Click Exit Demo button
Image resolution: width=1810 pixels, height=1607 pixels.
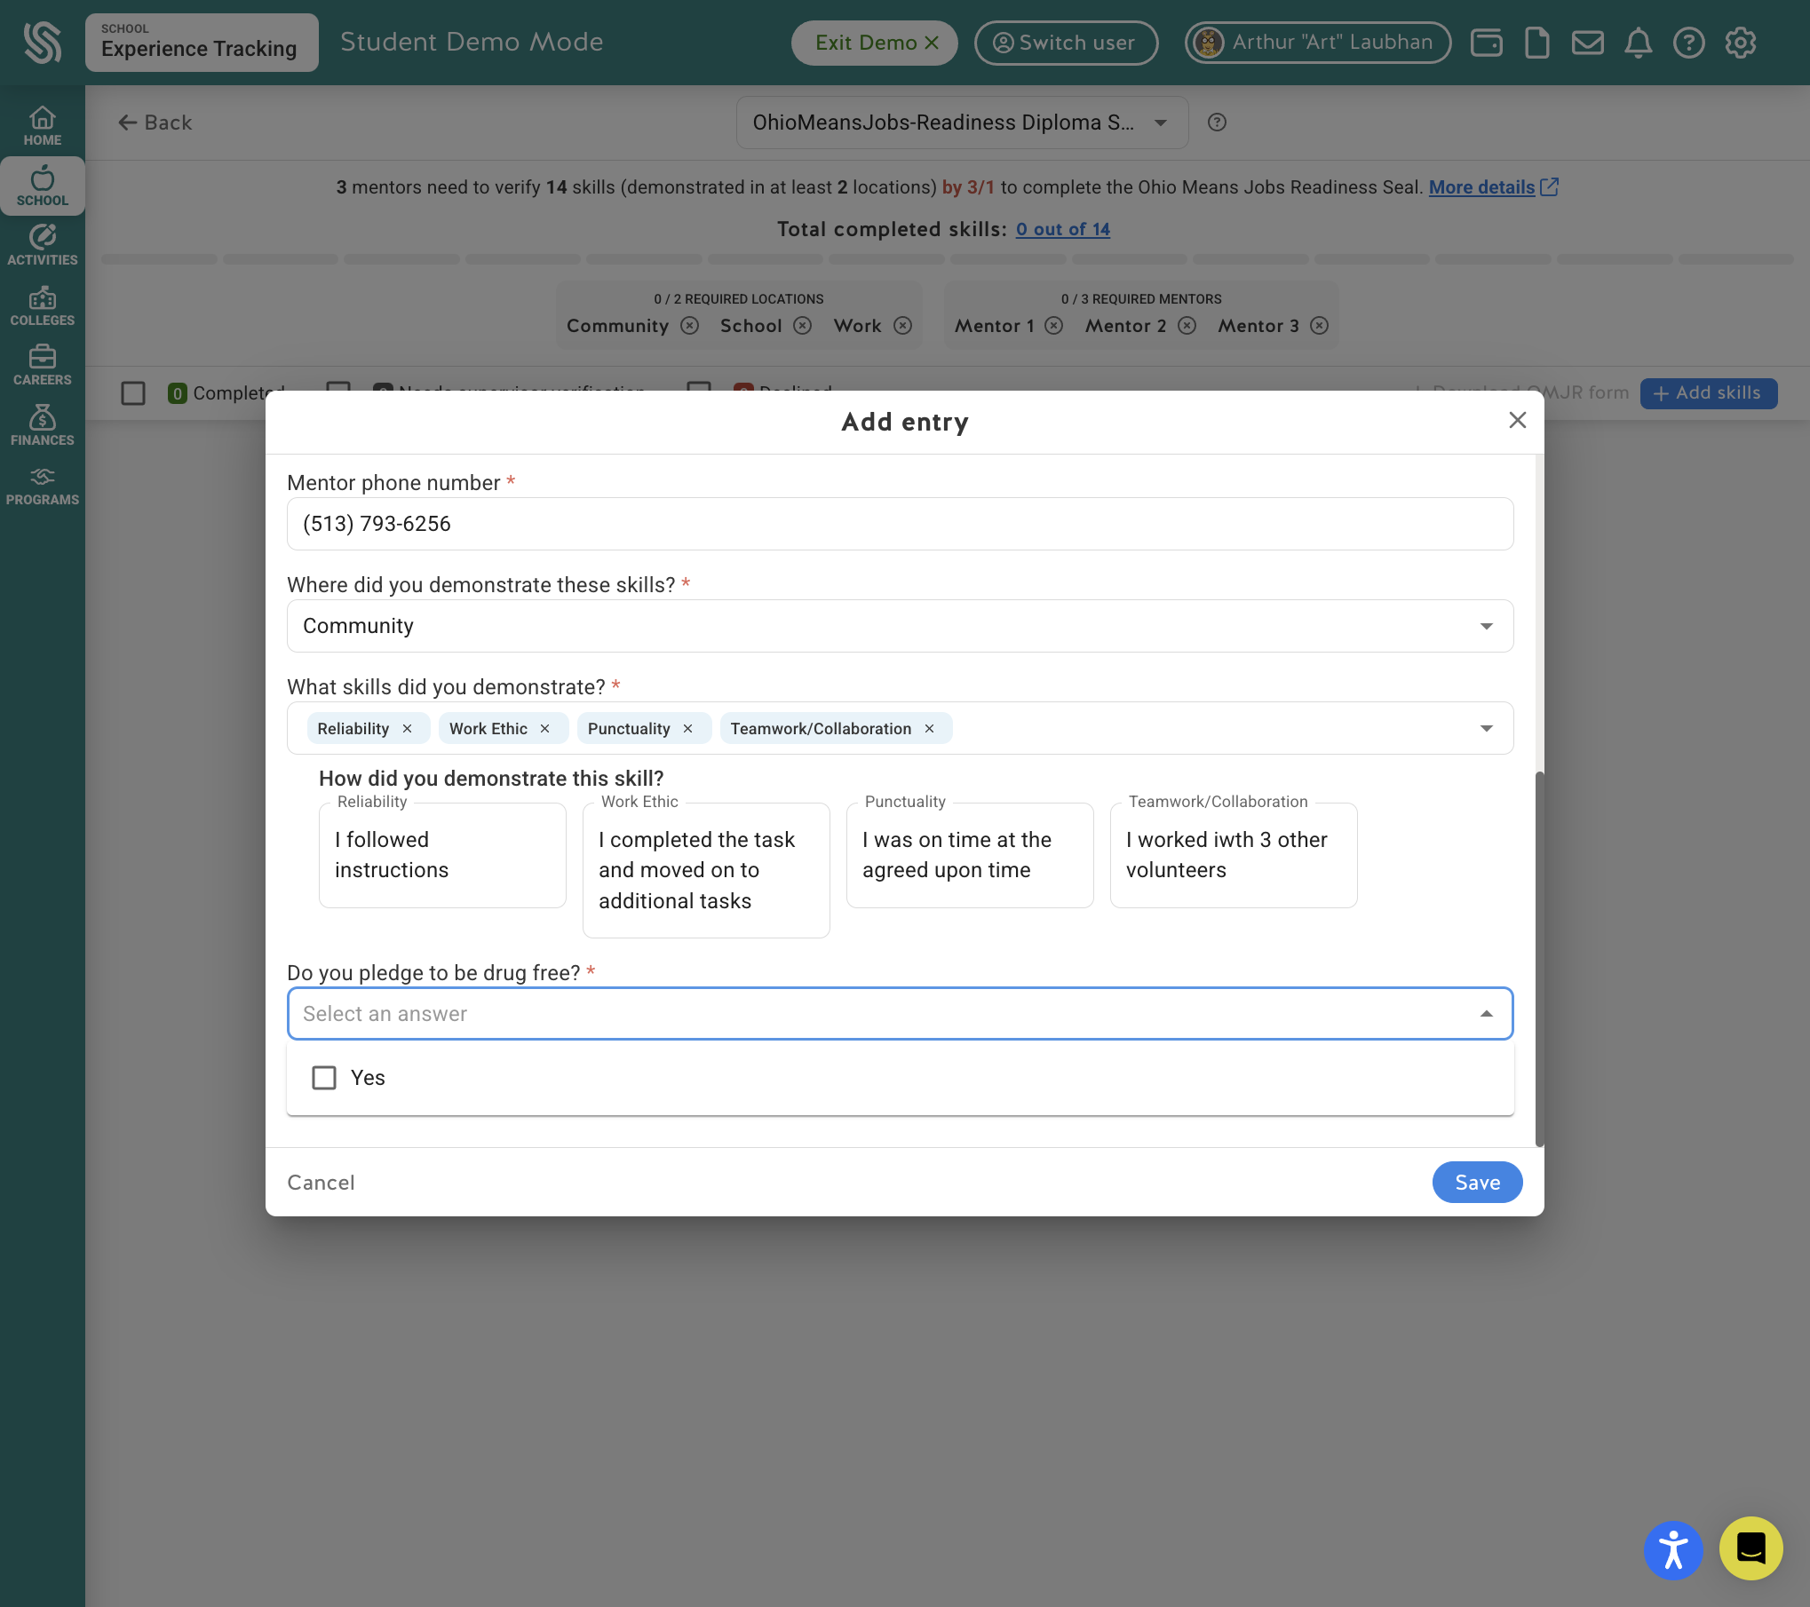(875, 43)
